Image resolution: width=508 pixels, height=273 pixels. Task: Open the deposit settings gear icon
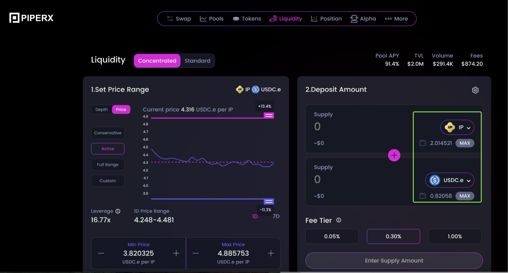coord(475,90)
